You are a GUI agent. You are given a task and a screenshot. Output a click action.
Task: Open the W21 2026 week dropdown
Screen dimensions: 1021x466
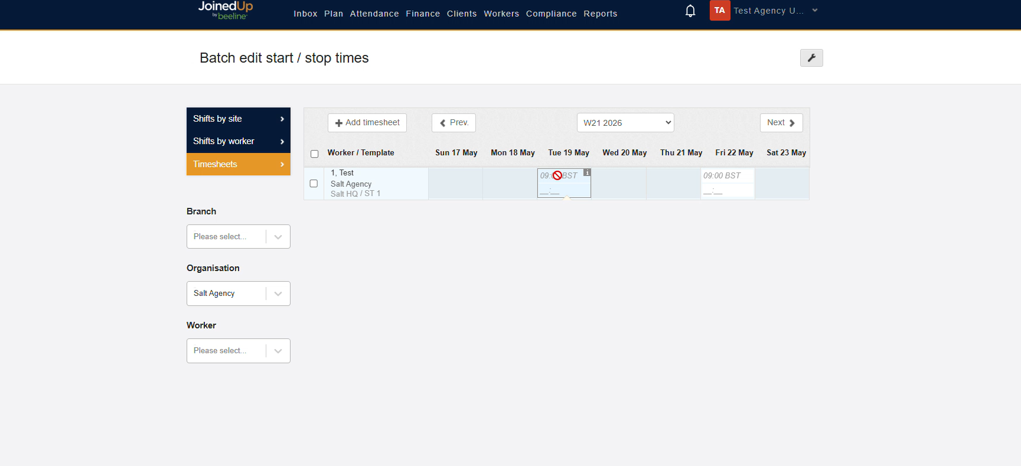point(625,123)
